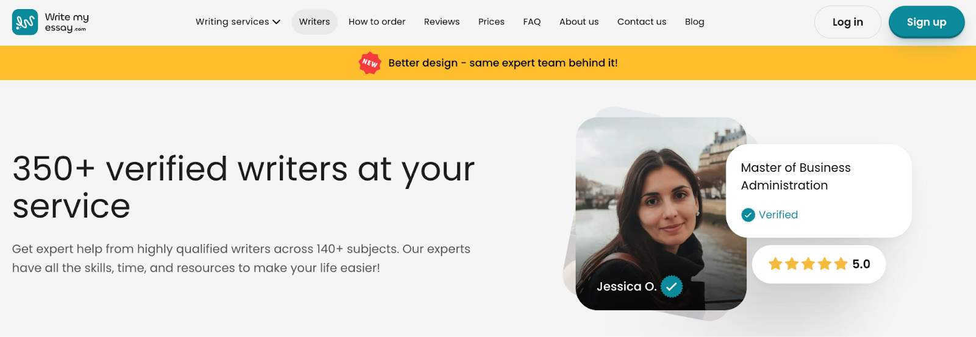Click the 350+ verified writers heading
This screenshot has height=337, width=976.
243,187
